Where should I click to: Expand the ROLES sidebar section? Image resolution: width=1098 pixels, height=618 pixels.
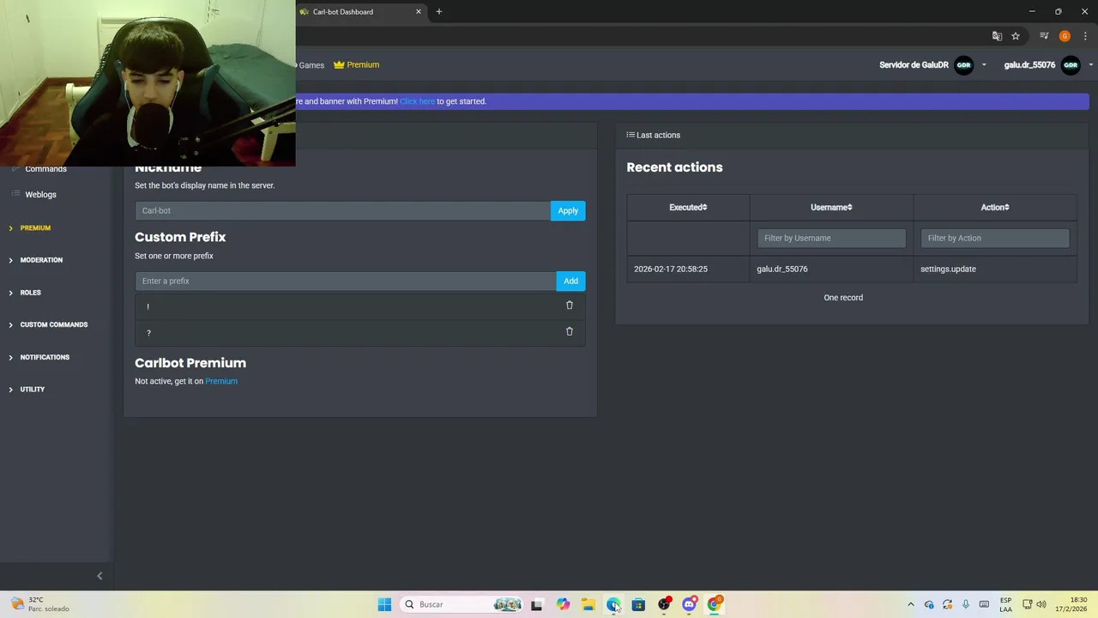click(x=30, y=293)
